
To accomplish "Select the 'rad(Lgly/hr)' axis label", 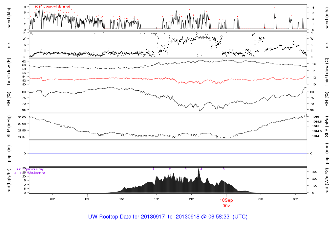I will tap(9, 180).
